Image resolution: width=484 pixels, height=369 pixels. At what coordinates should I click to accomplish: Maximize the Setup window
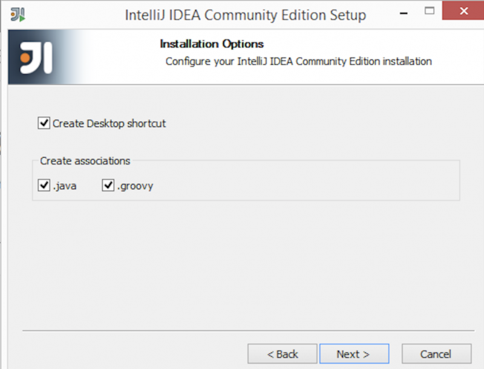430,11
